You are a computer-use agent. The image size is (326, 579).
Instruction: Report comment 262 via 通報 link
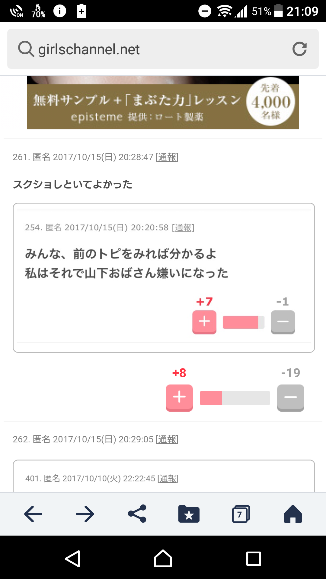tap(167, 439)
